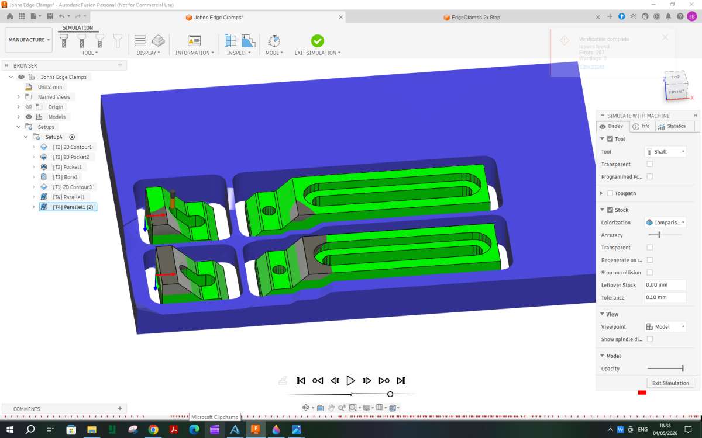Click the Save disk icon
The image size is (702, 438).
click(x=49, y=16)
